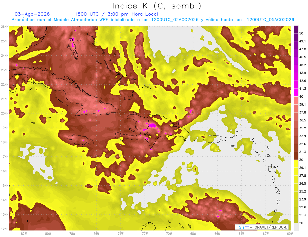The image size is (308, 237).
Task: Click the '32.6' color scale label
Action: (303, 144)
